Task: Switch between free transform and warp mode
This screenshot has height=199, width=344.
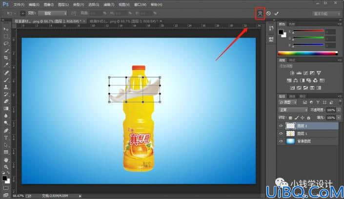Action: (x=260, y=14)
